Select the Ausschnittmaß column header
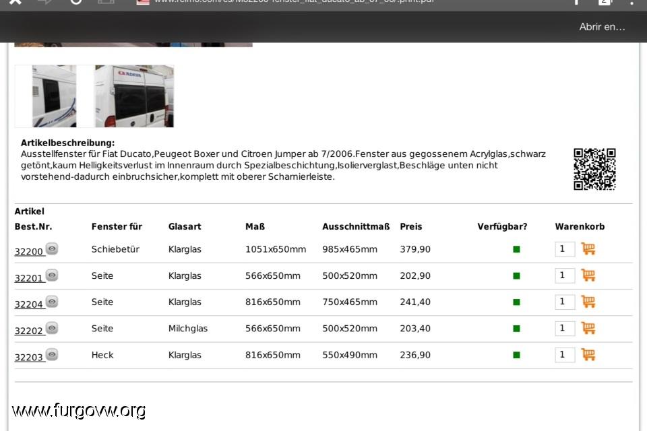Screen dimensions: 647x431 click(x=356, y=226)
